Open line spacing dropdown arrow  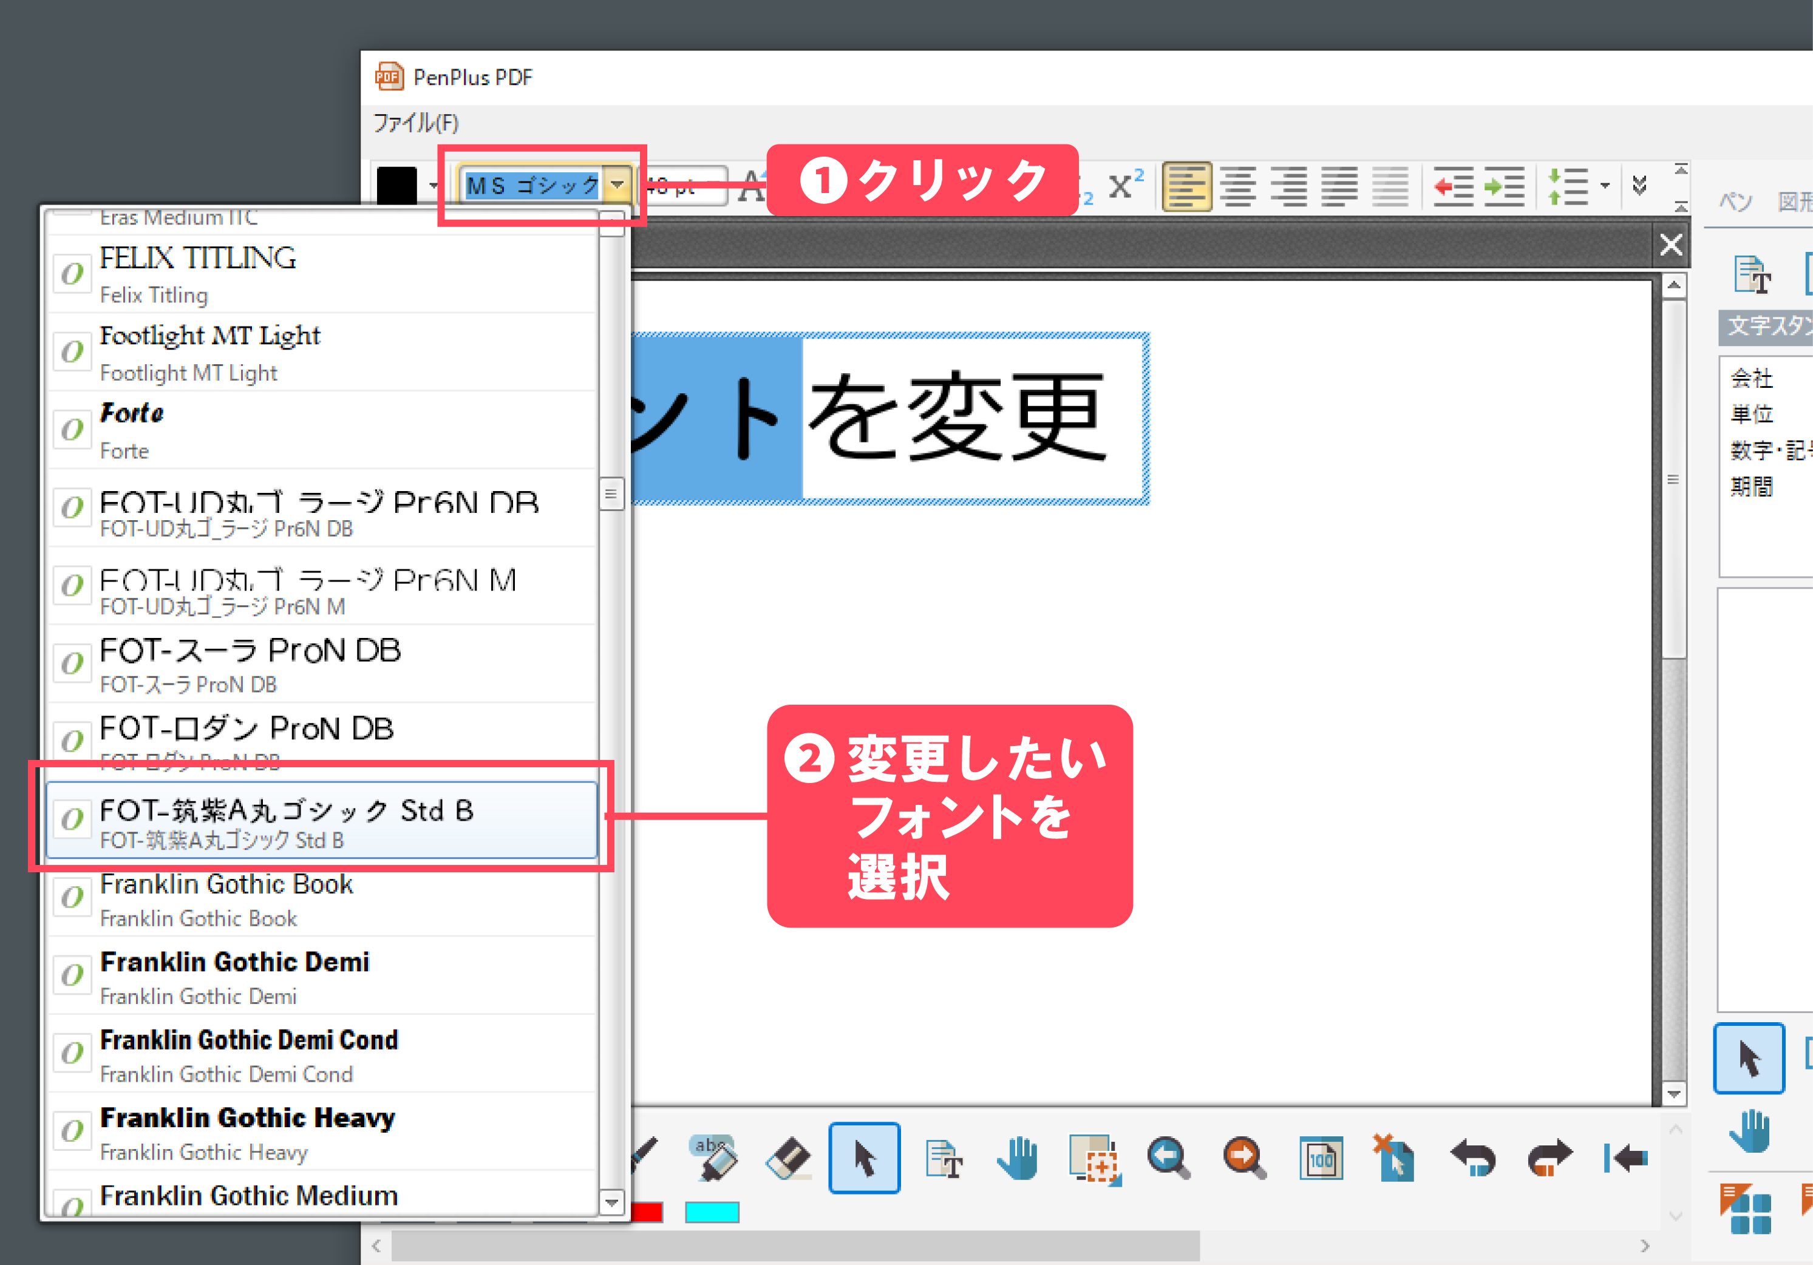(1605, 186)
